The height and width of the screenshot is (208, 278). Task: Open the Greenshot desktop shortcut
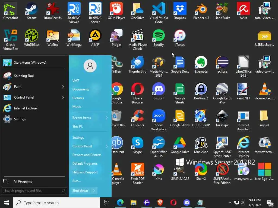tap(11, 11)
